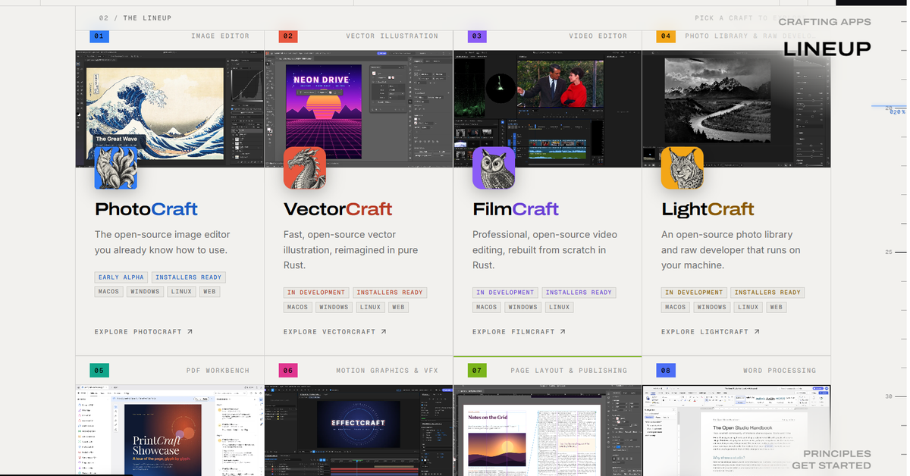
Task: Click the LightCraft heading
Action: click(x=708, y=209)
